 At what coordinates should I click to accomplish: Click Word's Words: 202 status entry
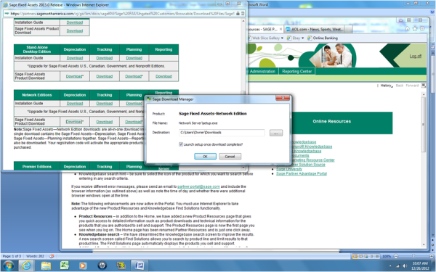(35, 256)
